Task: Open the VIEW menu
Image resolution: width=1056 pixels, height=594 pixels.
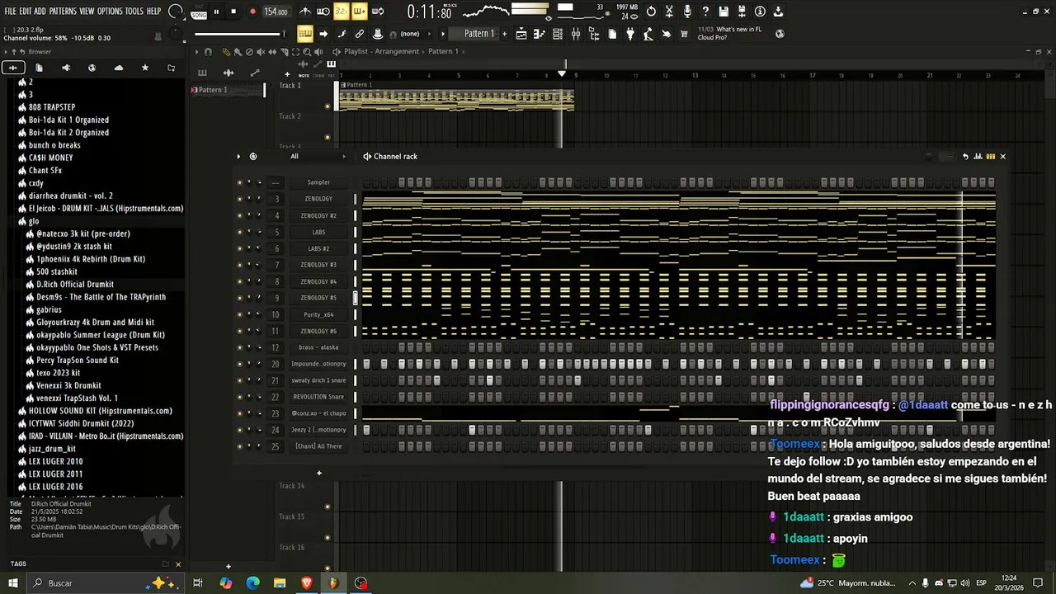Action: [87, 11]
